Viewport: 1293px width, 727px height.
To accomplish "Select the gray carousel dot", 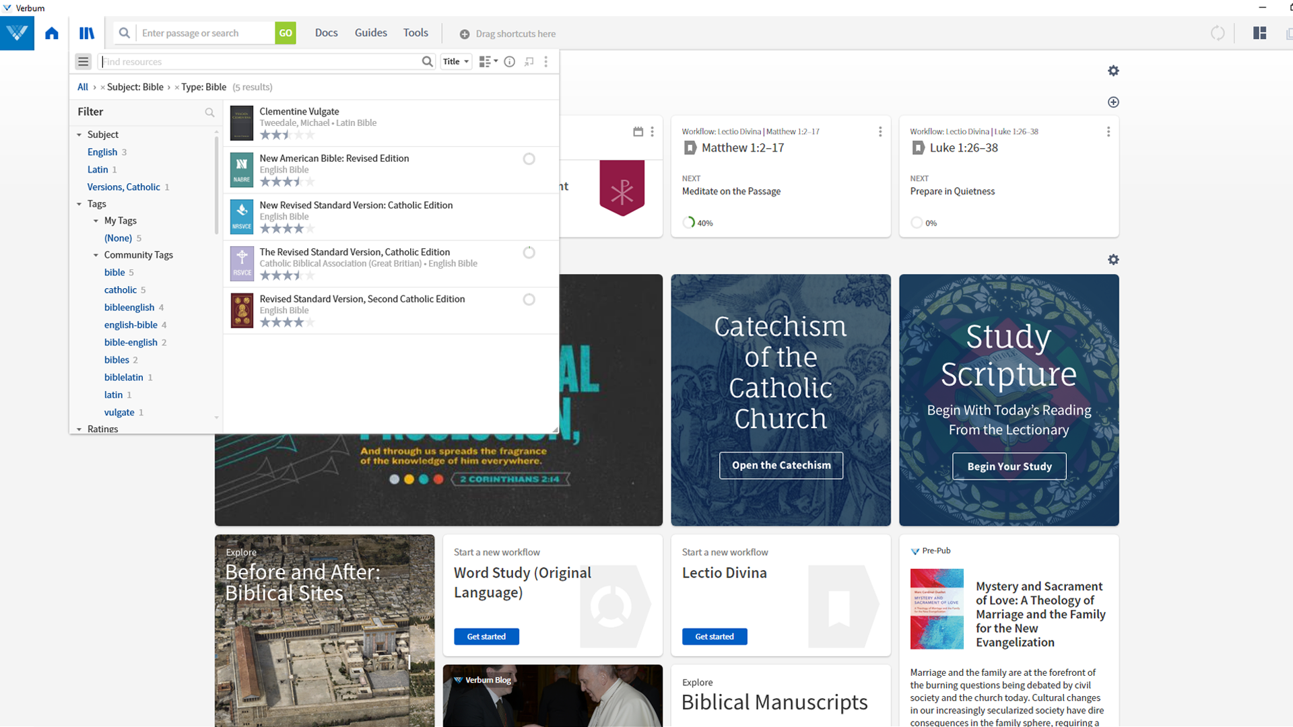I will pos(395,479).
